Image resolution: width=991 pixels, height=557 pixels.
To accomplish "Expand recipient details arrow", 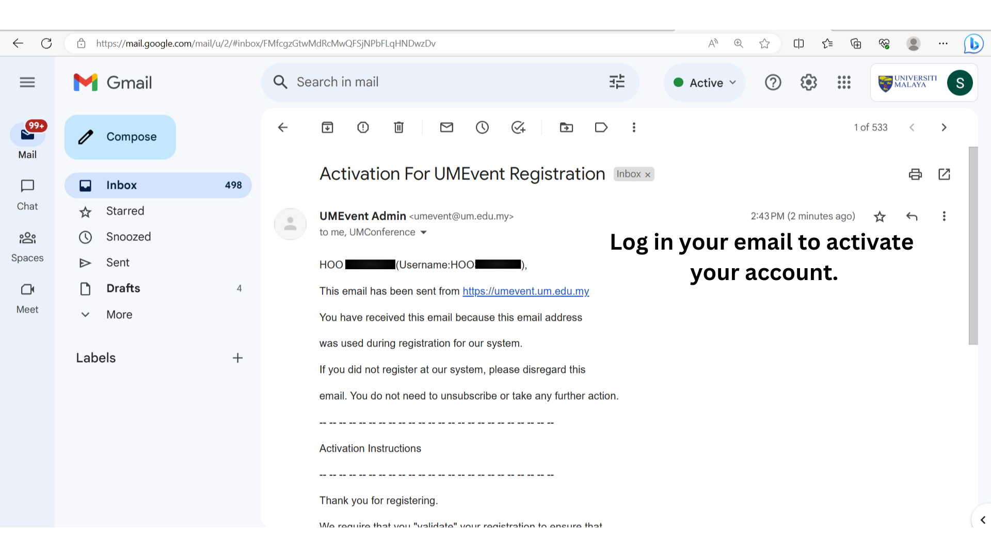I will click(x=424, y=233).
